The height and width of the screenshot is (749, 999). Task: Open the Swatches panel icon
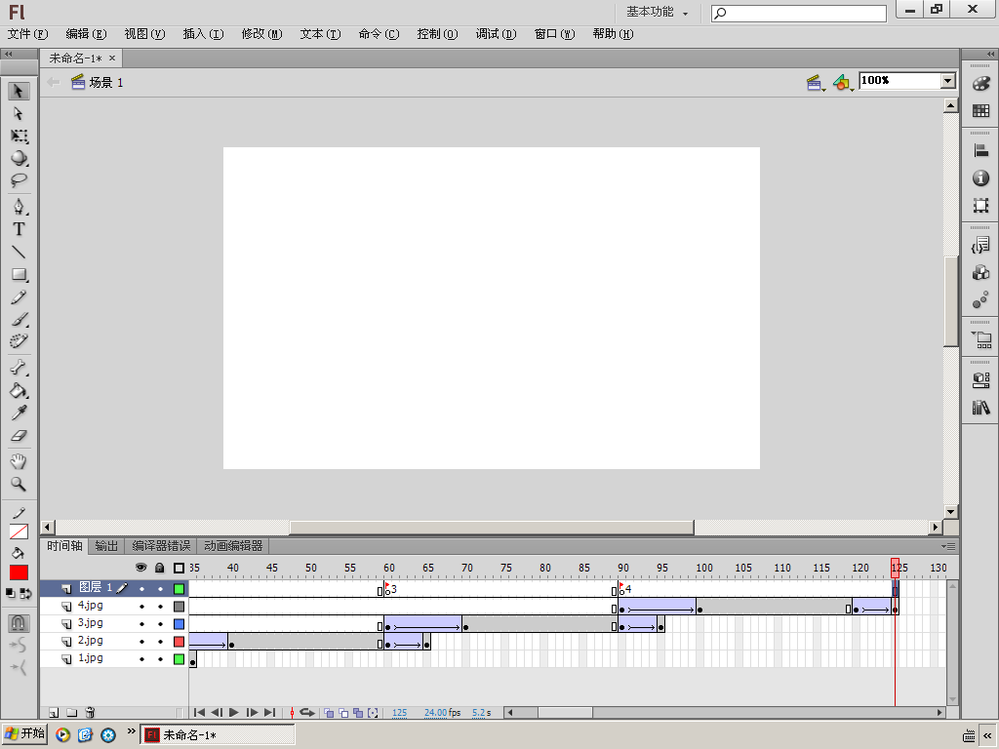(x=981, y=111)
